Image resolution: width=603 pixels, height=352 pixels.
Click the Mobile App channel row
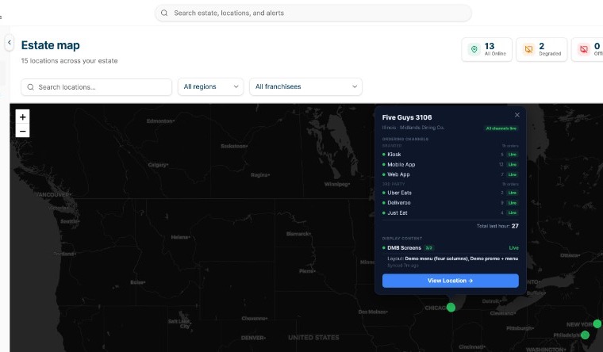click(x=451, y=164)
